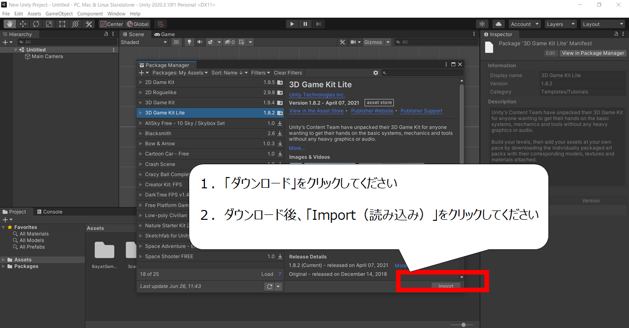Open the File menu
This screenshot has width=629, height=328.
(6, 14)
